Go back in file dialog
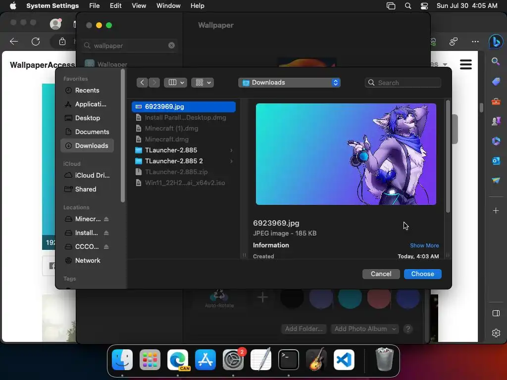This screenshot has height=380, width=507. (x=142, y=83)
